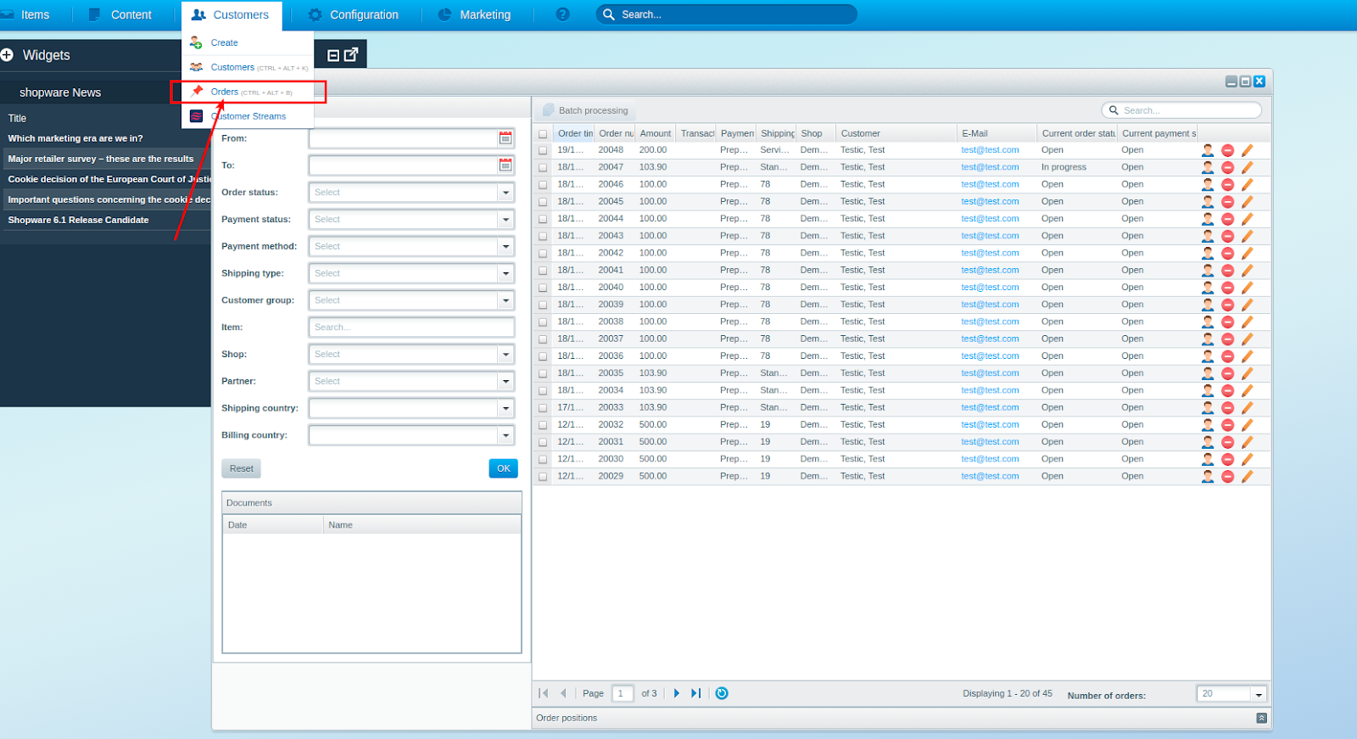The width and height of the screenshot is (1357, 739).
Task: Edit order 20034 with pencil icon
Action: (1247, 391)
